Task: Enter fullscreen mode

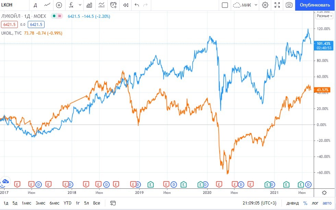Action: click(277, 5)
